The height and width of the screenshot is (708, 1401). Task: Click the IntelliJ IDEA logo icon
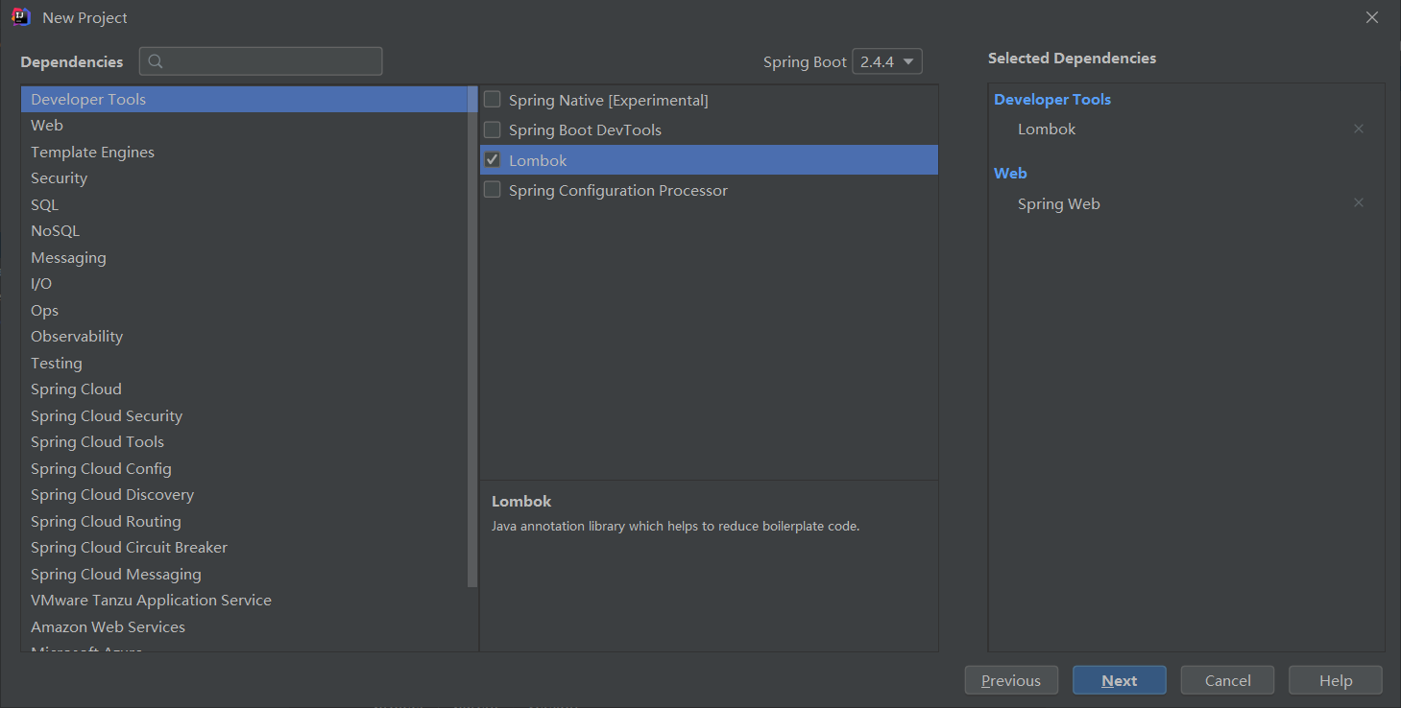tap(21, 17)
